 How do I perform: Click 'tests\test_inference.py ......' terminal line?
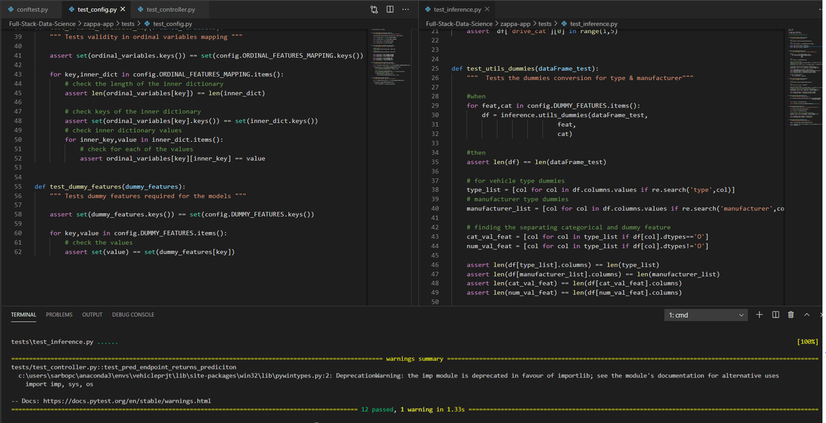point(66,342)
